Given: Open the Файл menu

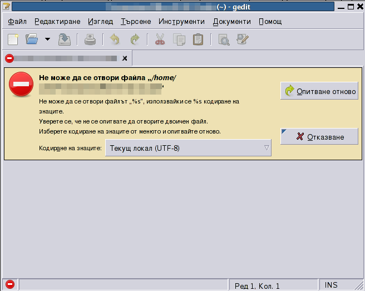Looking at the screenshot, I should coord(18,22).
